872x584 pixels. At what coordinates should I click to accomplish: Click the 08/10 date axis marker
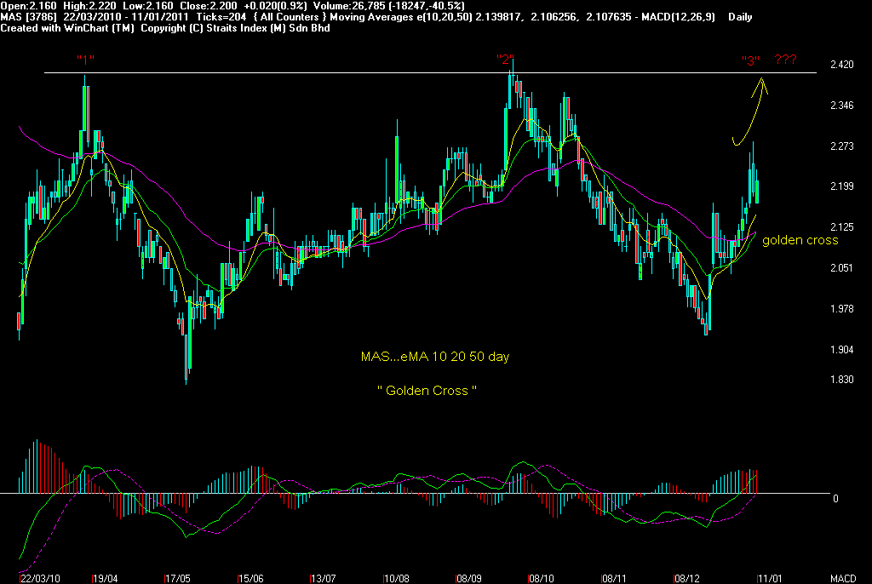pos(542,578)
